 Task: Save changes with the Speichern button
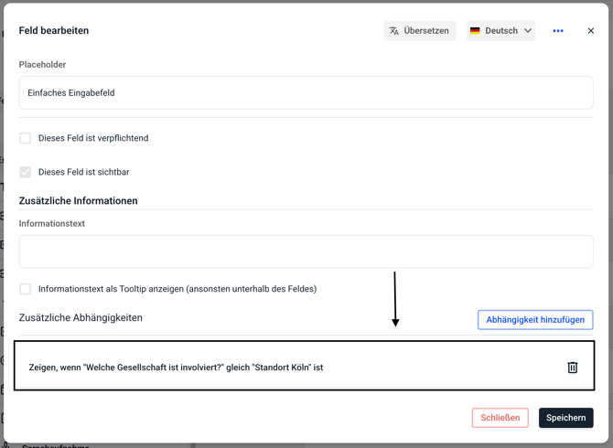pos(565,418)
